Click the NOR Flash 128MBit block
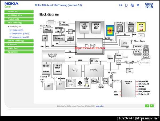Viewport: 160px width, 121px height. tap(58, 69)
